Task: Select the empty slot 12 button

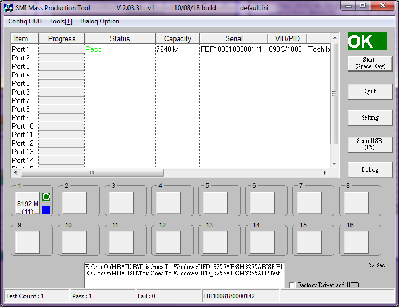Action: pos(169,242)
